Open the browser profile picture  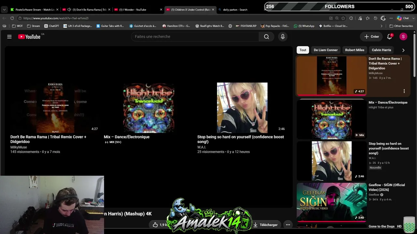coord(383,18)
